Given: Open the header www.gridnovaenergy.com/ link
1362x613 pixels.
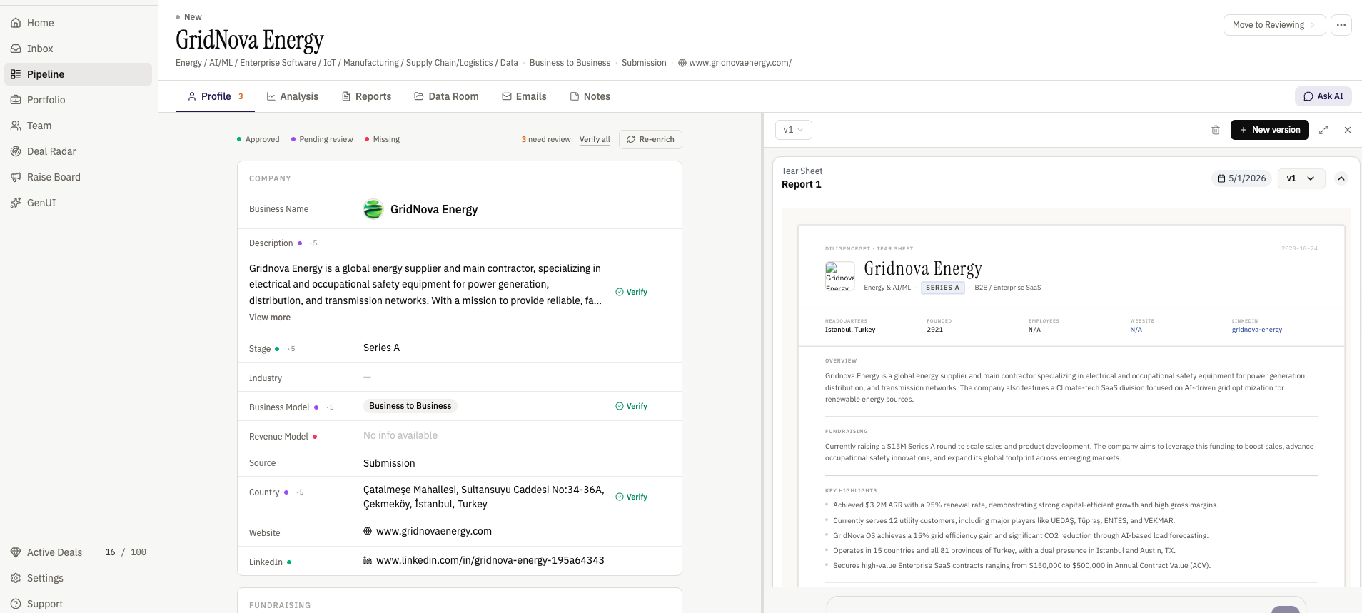Looking at the screenshot, I should click(x=740, y=63).
